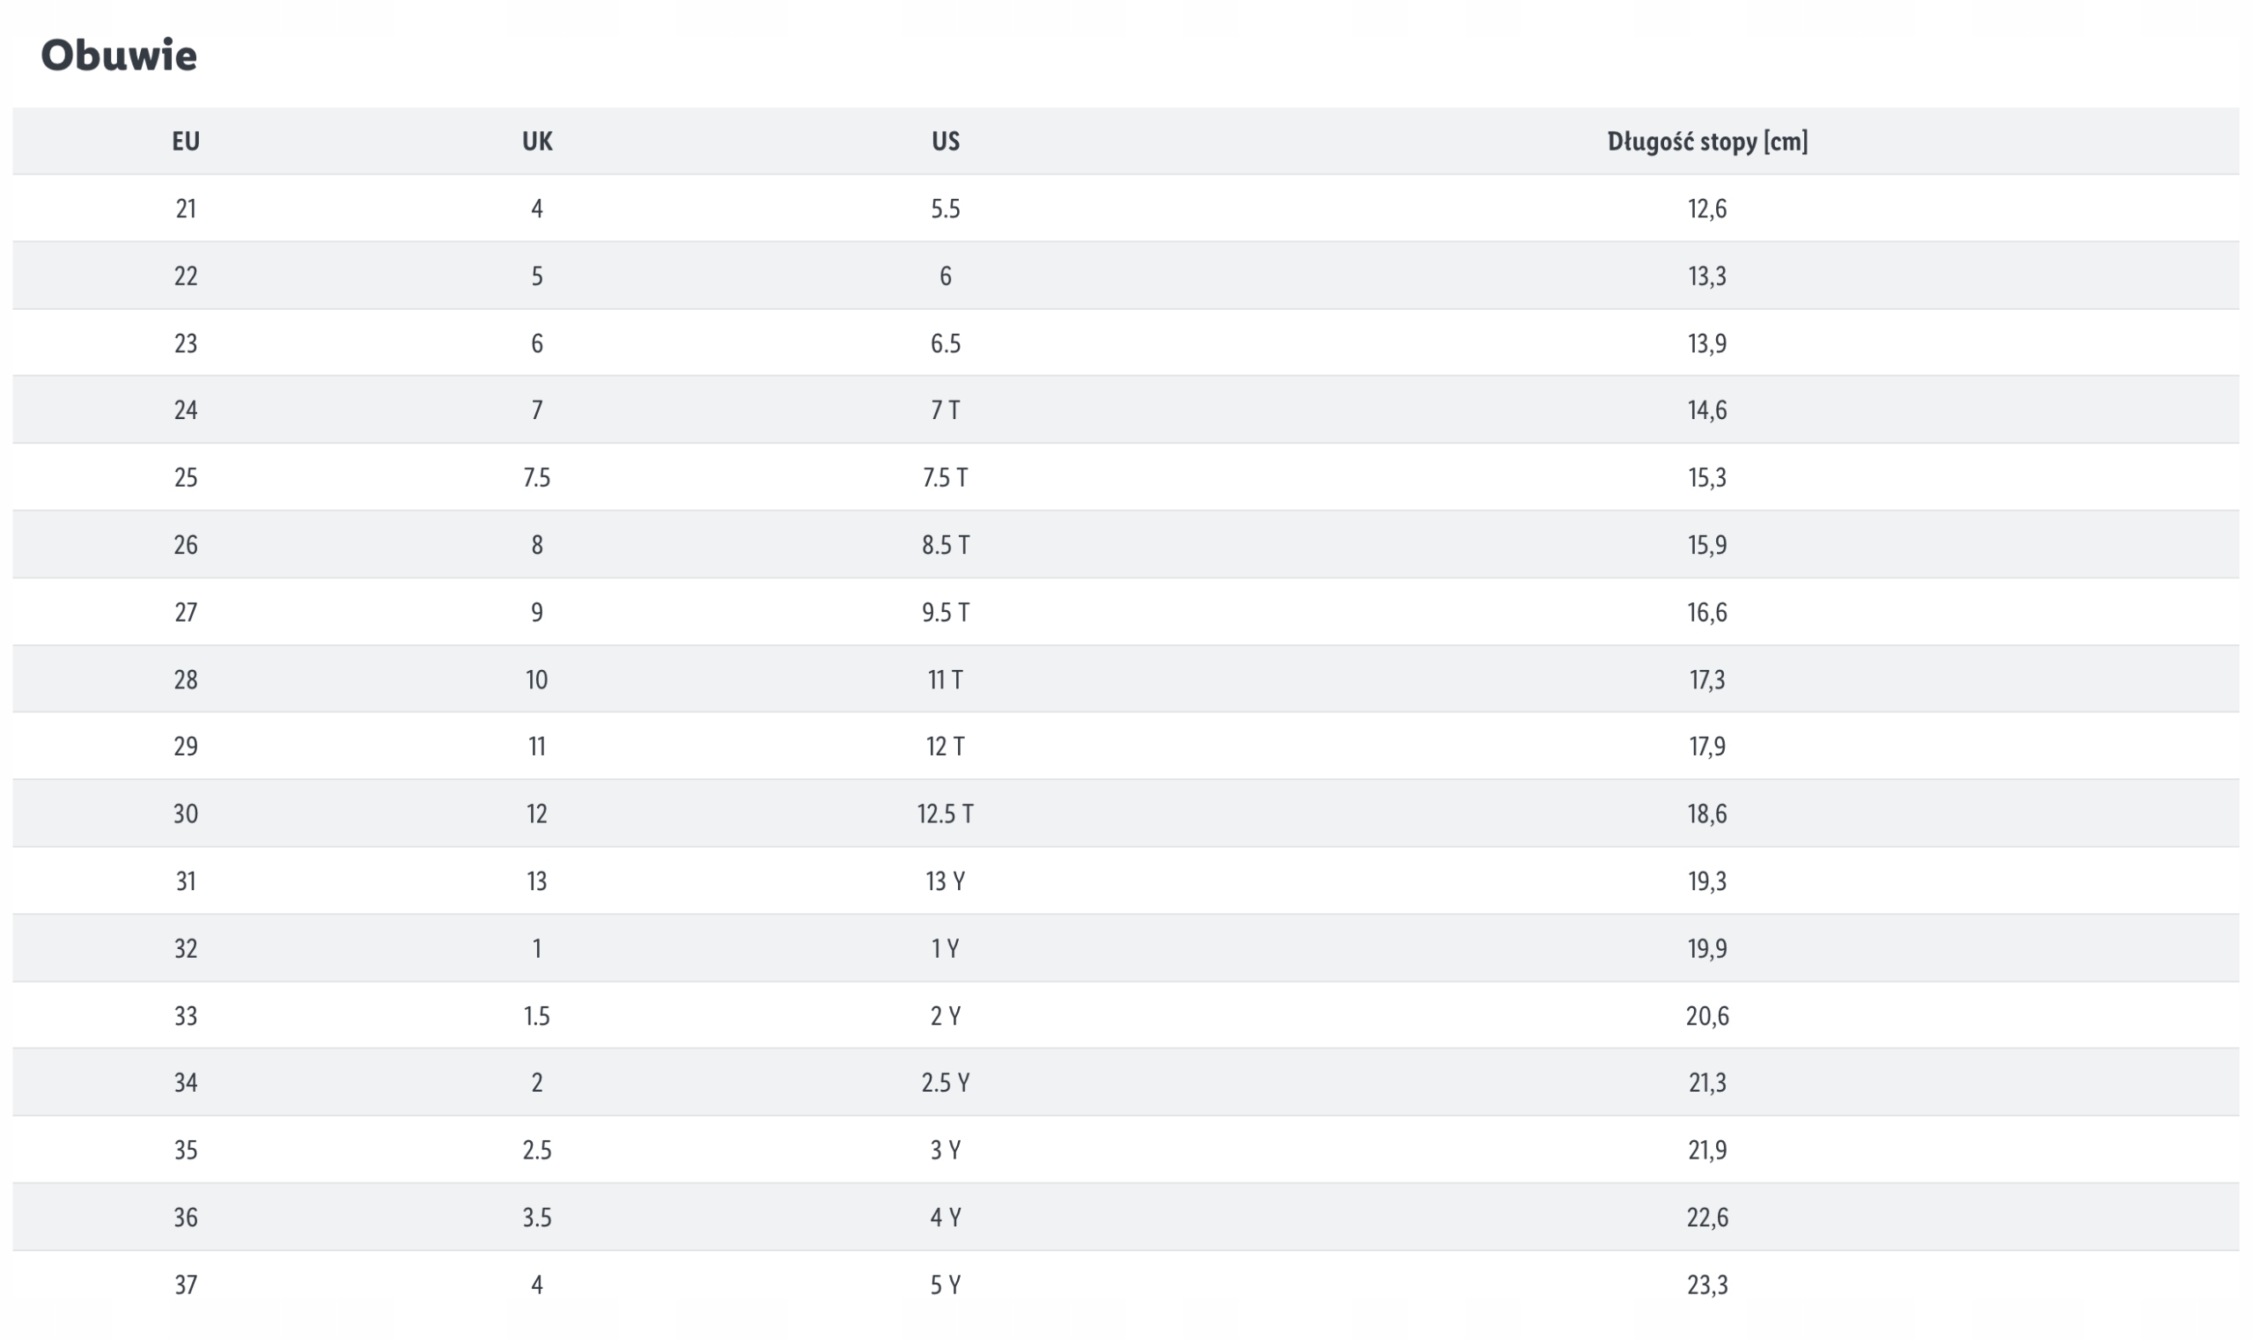Select US size 12.5 T cell
This screenshot has width=2254, height=1340.
click(946, 814)
